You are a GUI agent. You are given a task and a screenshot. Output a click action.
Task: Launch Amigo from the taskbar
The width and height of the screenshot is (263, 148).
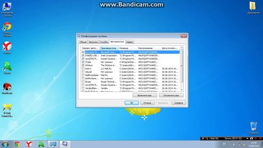41,144
